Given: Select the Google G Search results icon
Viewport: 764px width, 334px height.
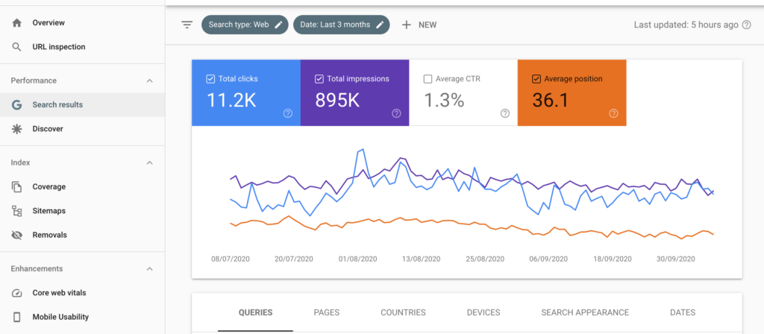Looking at the screenshot, I should point(17,104).
